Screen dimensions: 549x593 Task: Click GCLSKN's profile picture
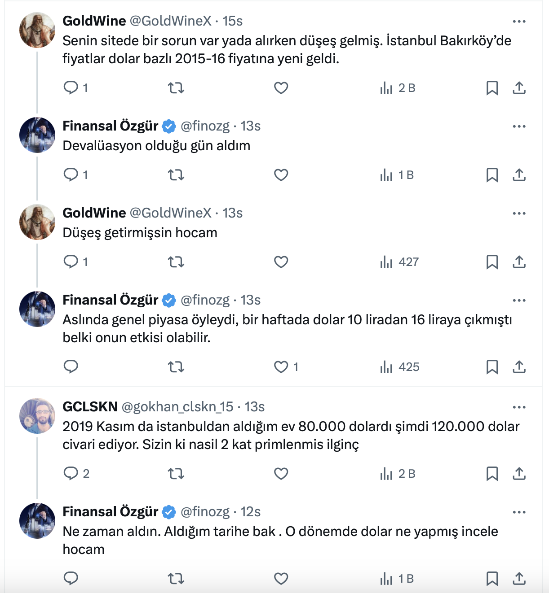tap(37, 415)
